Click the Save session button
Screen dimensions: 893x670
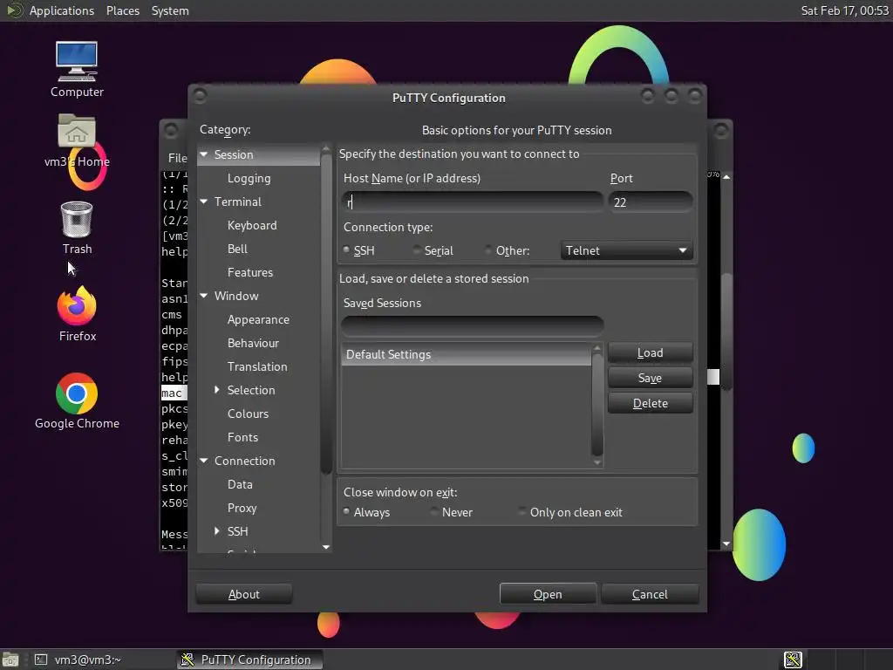tap(650, 378)
